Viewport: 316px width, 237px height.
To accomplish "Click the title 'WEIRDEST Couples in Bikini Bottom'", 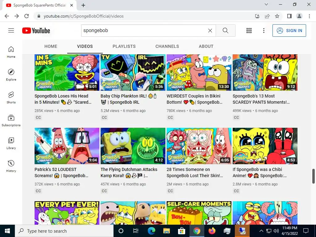I will pyautogui.click(x=194, y=99).
